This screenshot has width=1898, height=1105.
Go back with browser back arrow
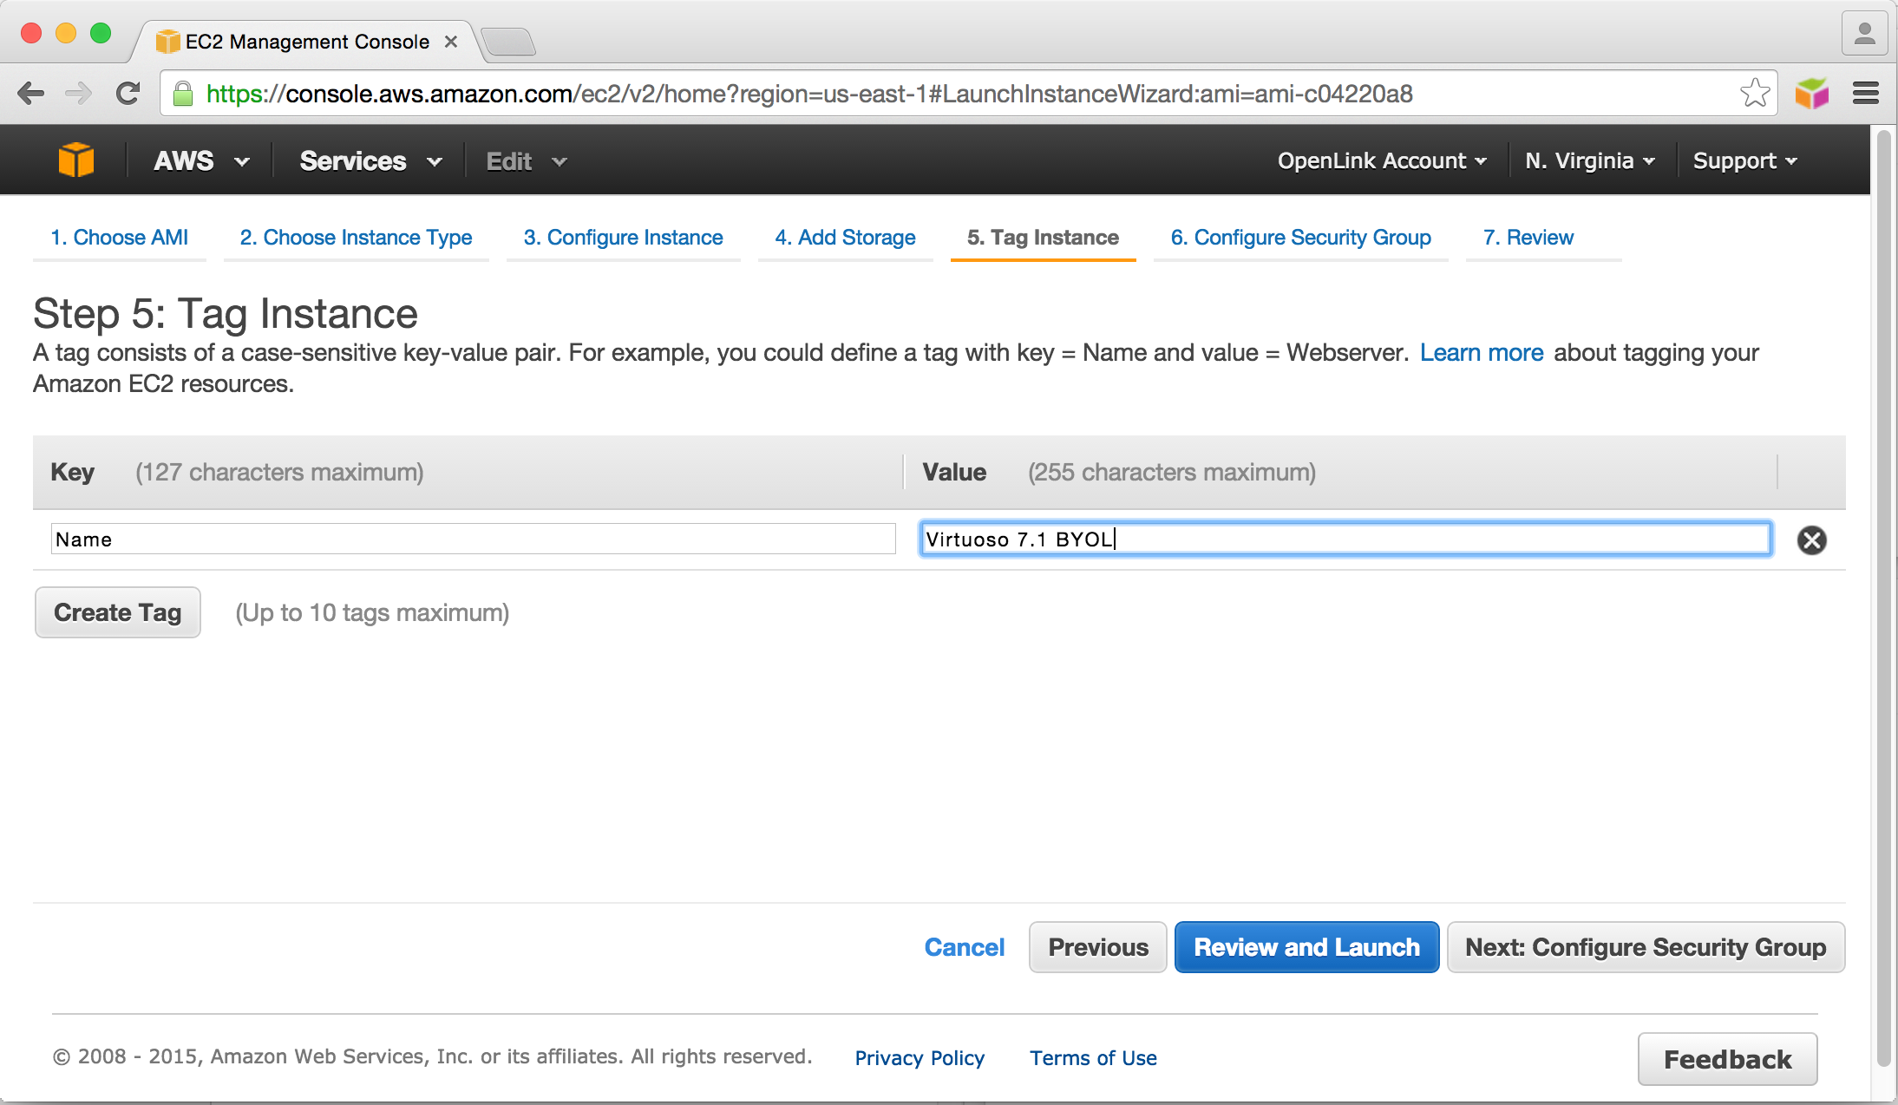tap(31, 94)
